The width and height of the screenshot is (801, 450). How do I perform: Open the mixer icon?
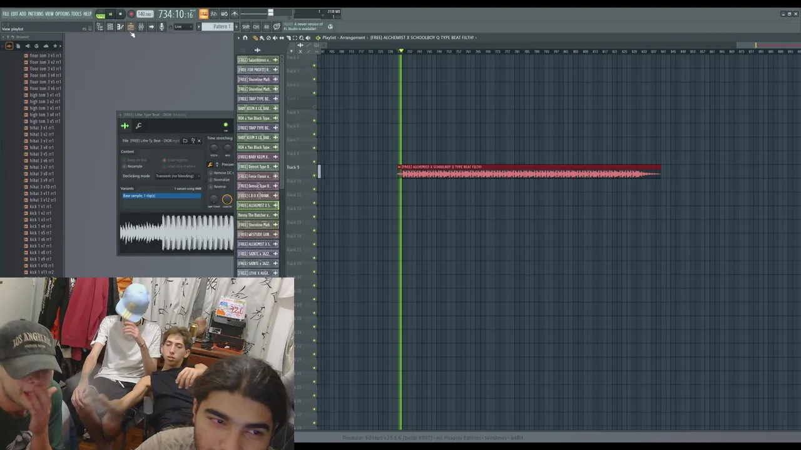click(141, 27)
